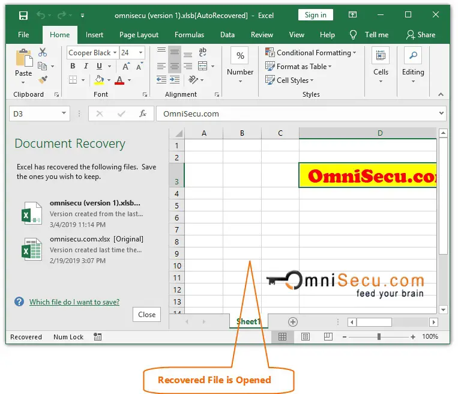This screenshot has width=458, height=394.
Task: Click the Share button
Action: click(x=421, y=35)
